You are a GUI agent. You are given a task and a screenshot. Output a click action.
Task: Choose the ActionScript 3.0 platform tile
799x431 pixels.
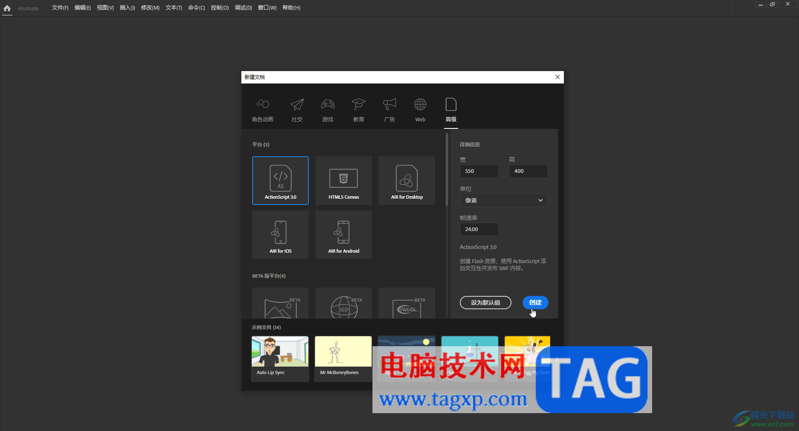pos(280,180)
